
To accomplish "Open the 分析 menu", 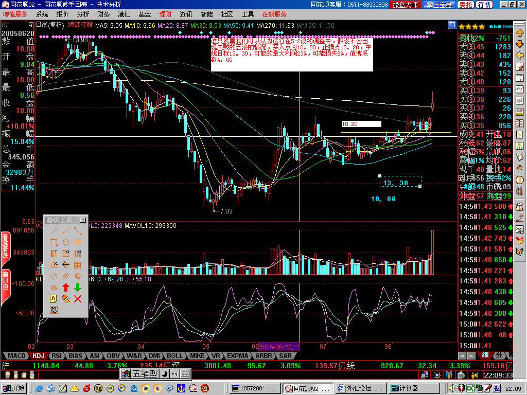I will (x=83, y=14).
